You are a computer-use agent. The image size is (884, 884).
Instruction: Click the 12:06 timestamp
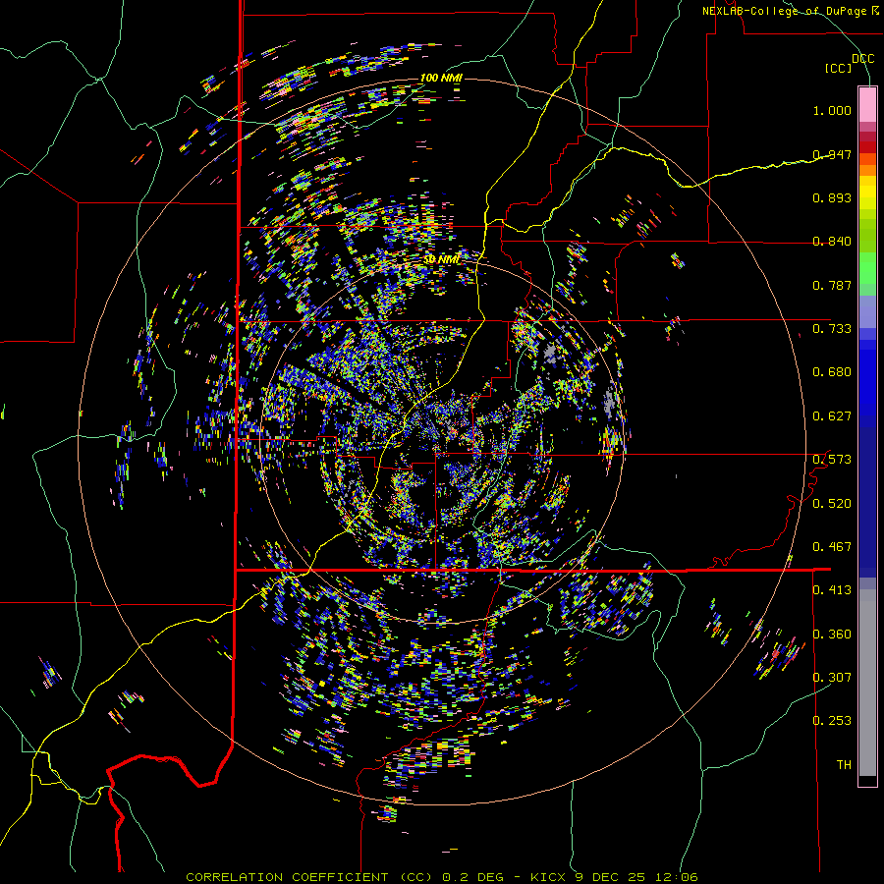677,877
